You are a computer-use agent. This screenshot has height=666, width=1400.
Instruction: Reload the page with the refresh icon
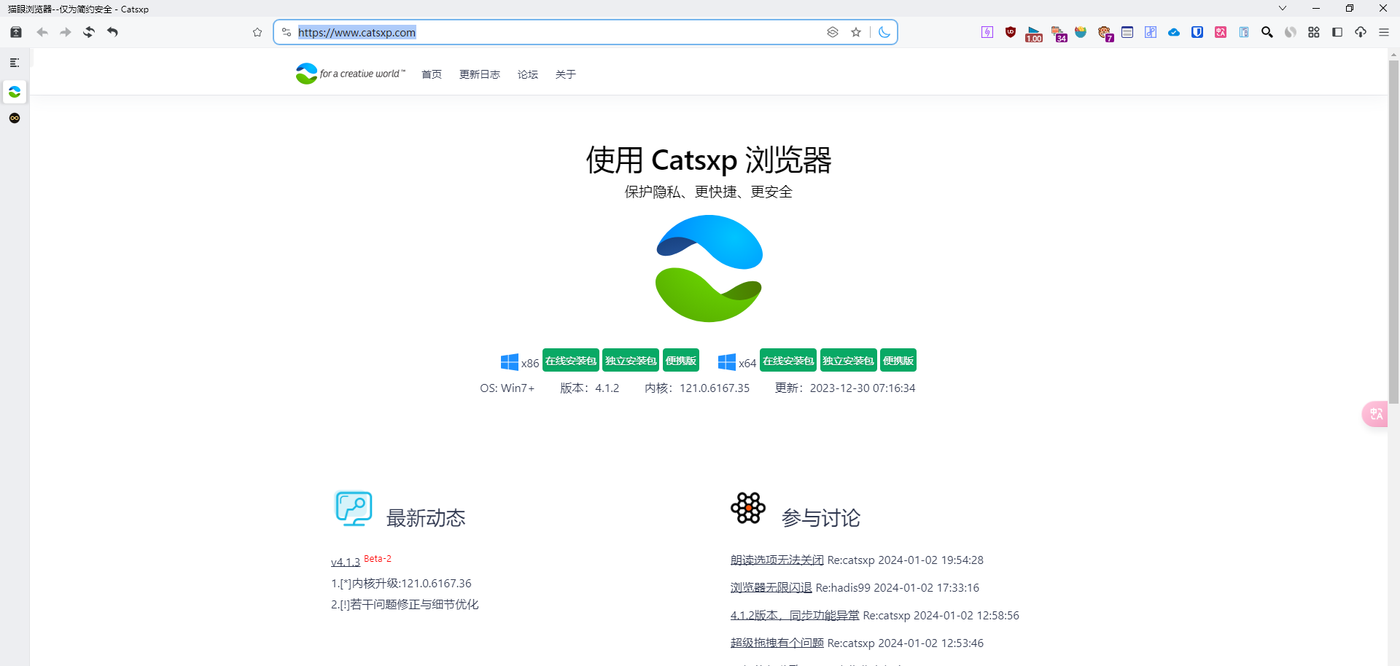pyautogui.click(x=89, y=32)
